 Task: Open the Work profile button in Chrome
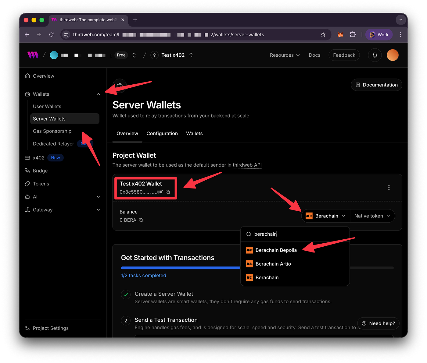[379, 35]
